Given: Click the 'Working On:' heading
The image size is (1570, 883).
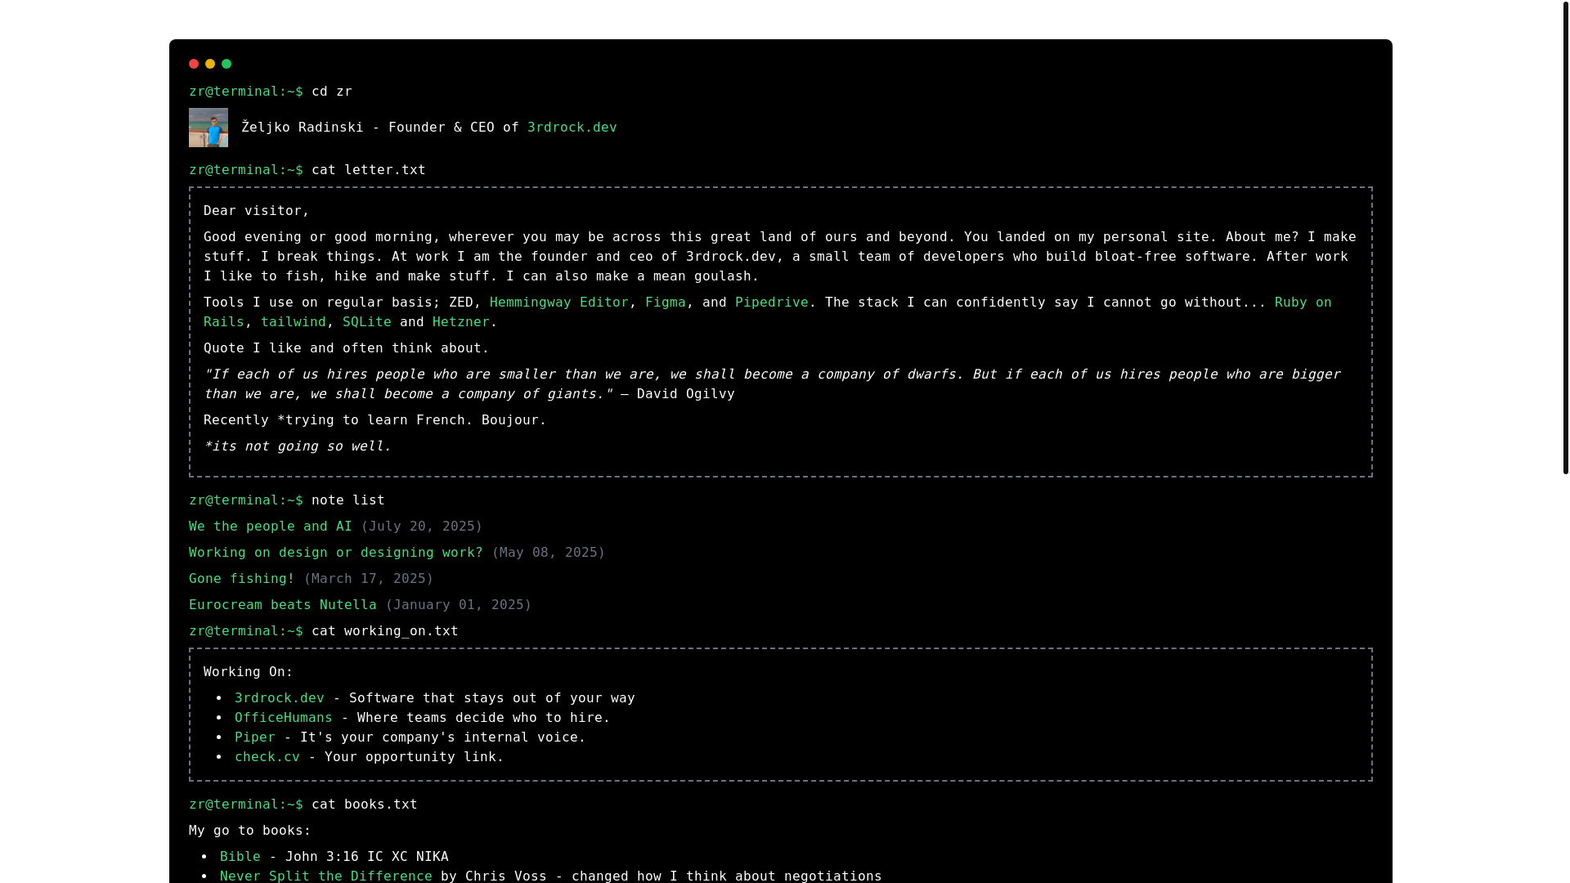Looking at the screenshot, I should [x=249, y=672].
